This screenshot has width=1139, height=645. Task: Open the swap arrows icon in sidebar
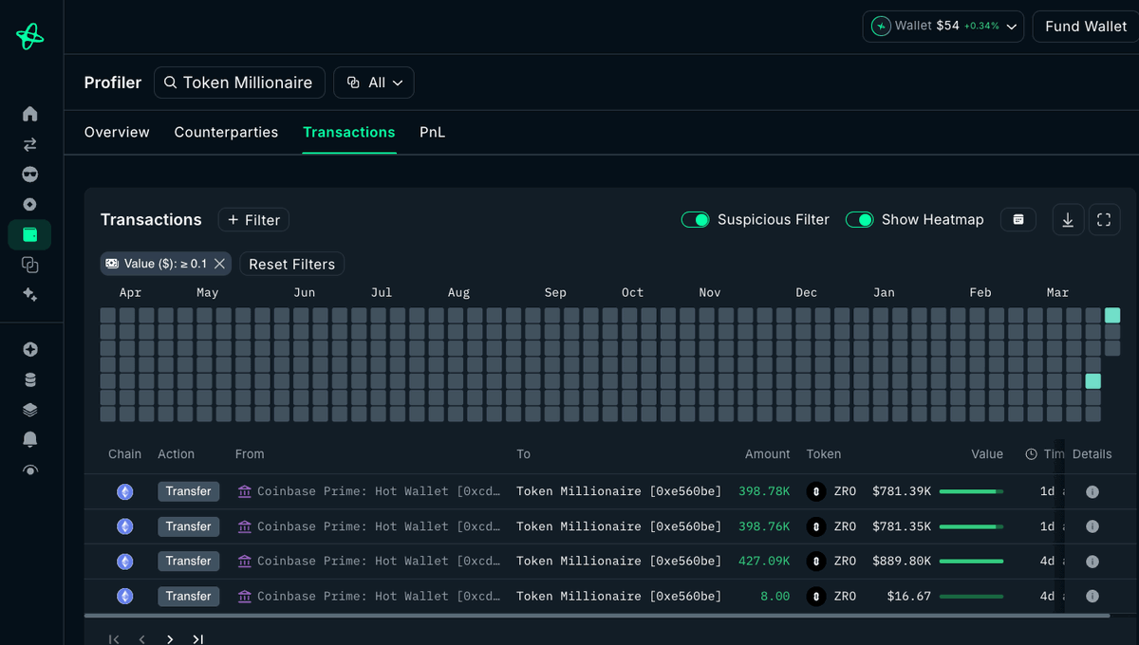[x=29, y=144]
